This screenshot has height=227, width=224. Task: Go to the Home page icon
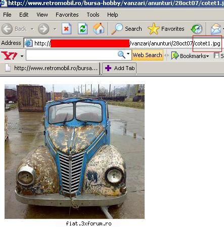[x=99, y=29]
